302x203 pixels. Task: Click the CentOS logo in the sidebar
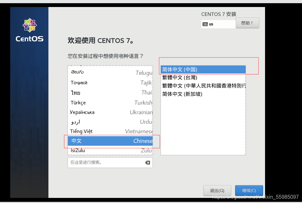30,30
